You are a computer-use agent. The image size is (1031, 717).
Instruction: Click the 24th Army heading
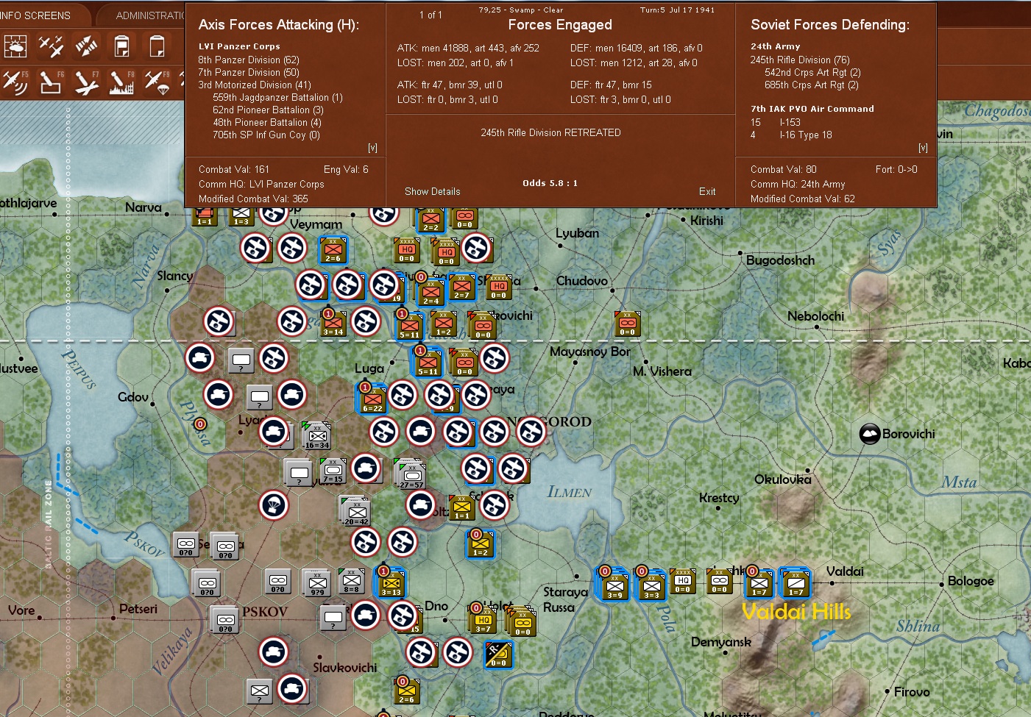click(775, 46)
